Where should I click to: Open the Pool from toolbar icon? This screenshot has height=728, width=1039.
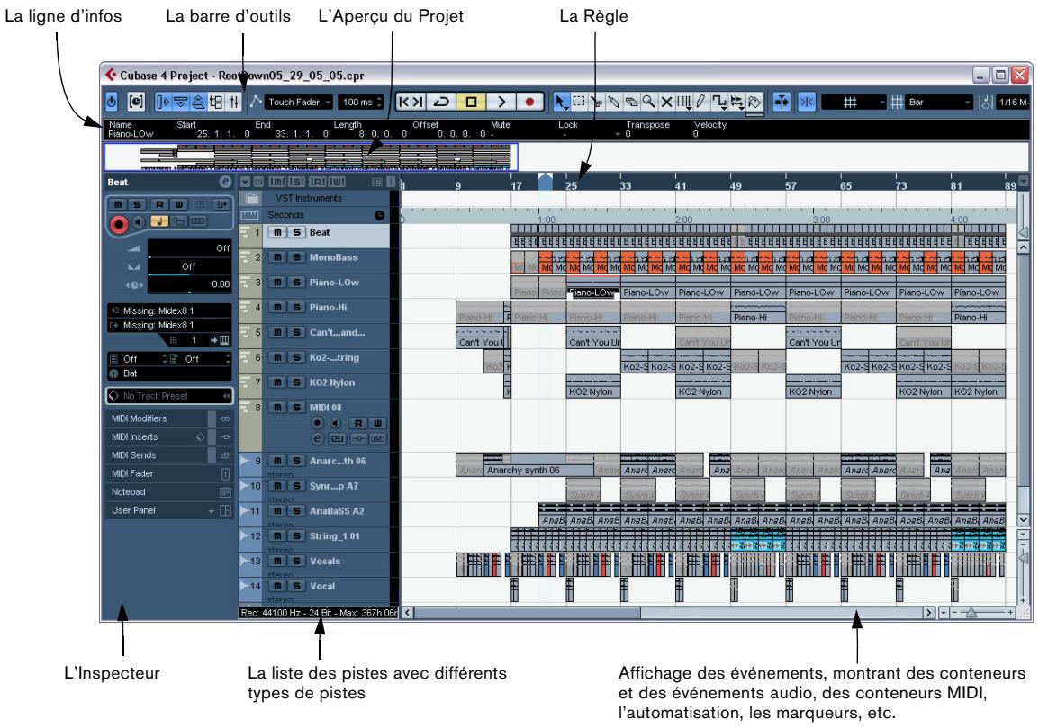(216, 102)
